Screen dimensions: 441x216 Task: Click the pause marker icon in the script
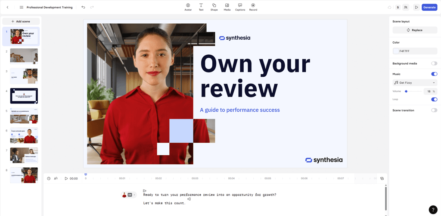[x=189, y=199]
